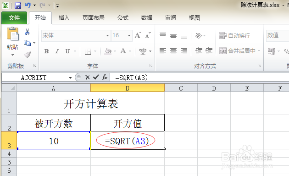289x176 pixels.
Task: Click the Redo arrow icon
Action: [x=42, y=6]
